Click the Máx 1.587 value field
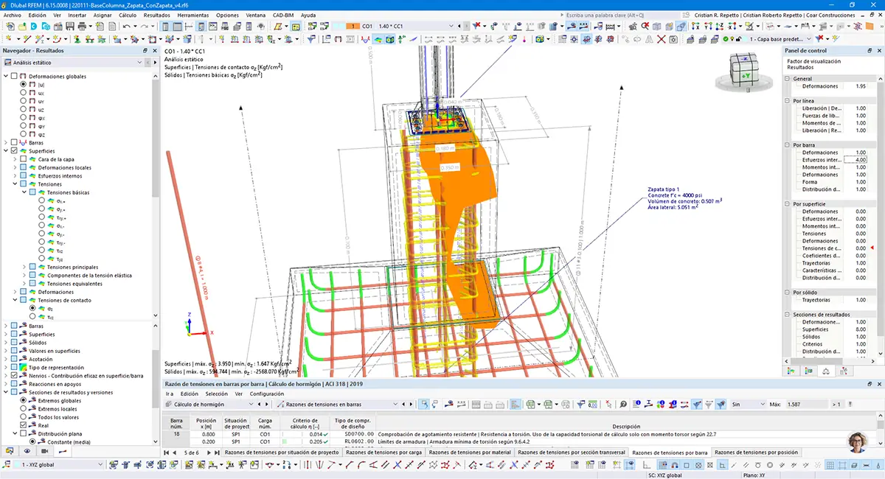This screenshot has width=885, height=479. (x=805, y=404)
